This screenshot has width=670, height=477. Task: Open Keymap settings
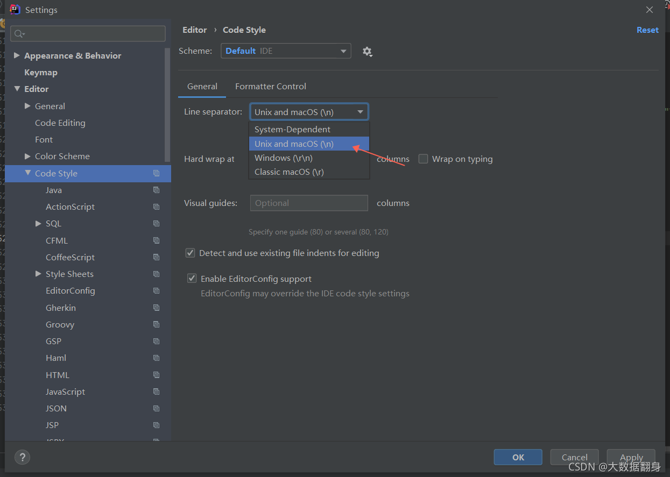coord(41,72)
